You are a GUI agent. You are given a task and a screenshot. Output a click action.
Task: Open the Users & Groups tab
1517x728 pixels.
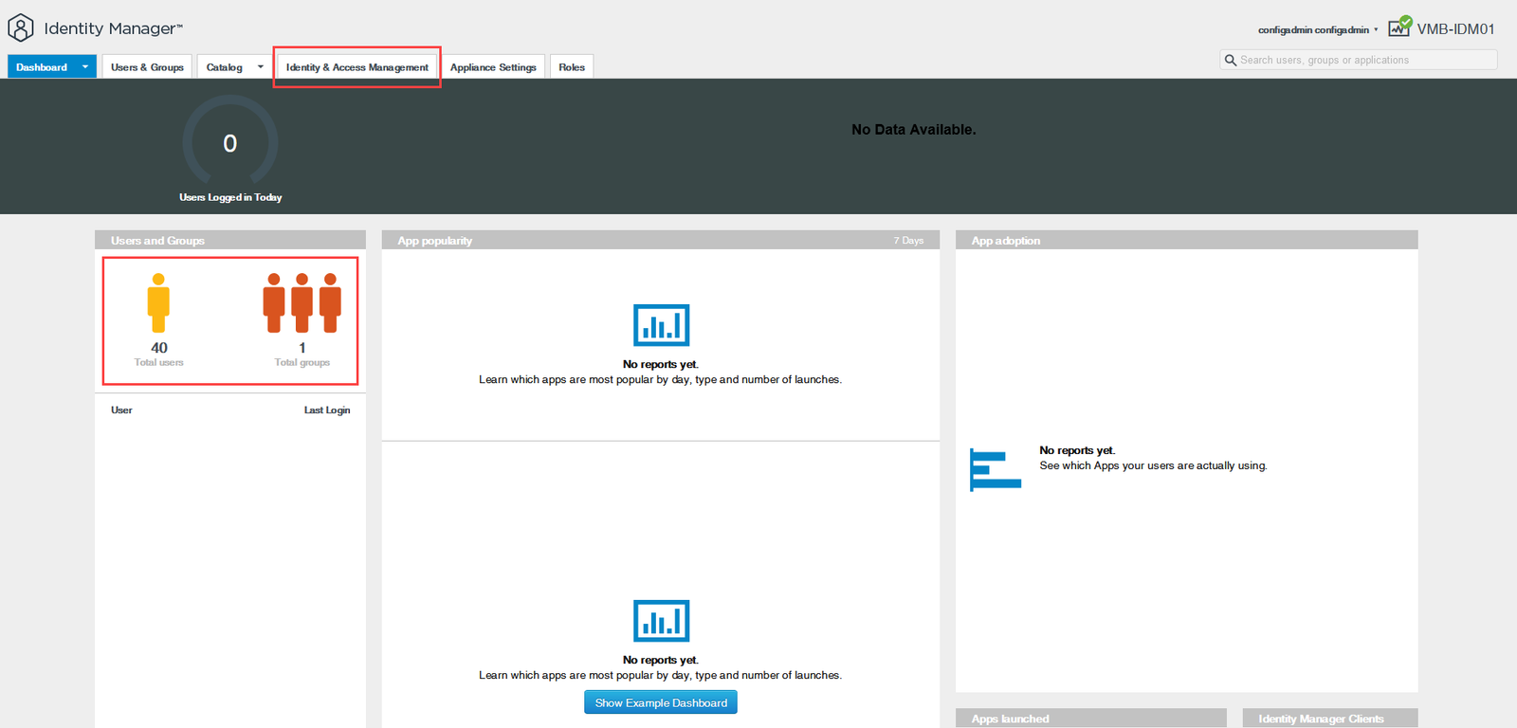(x=147, y=66)
